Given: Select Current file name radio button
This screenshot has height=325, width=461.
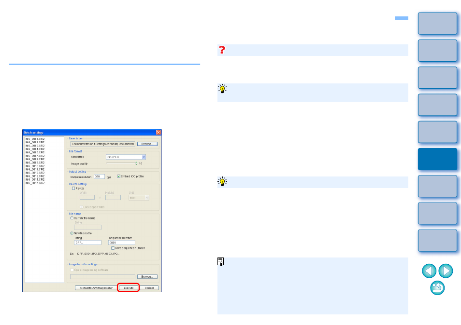Looking at the screenshot, I should coord(72,218).
